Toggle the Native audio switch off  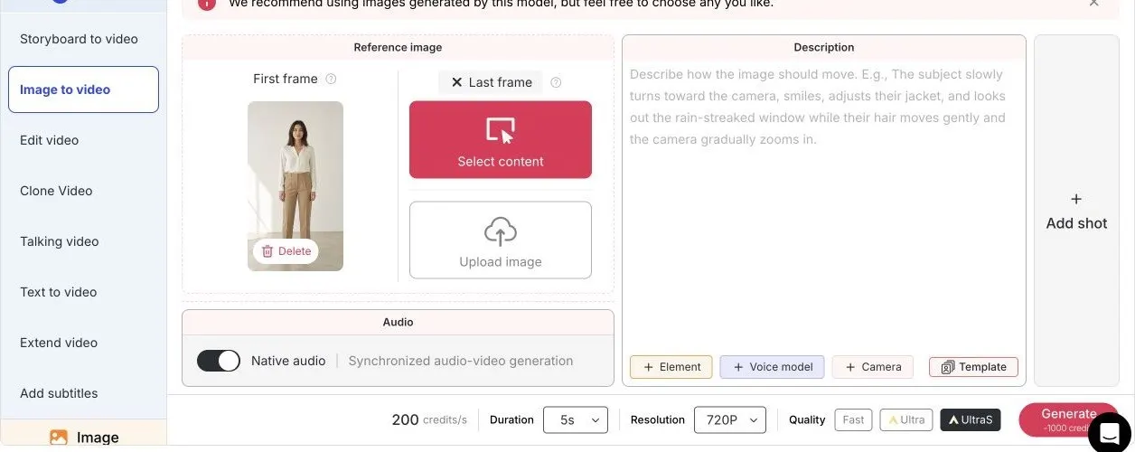[x=219, y=361]
